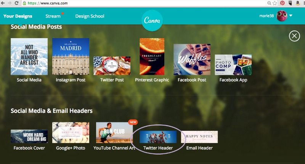Go to Design School

90,16
